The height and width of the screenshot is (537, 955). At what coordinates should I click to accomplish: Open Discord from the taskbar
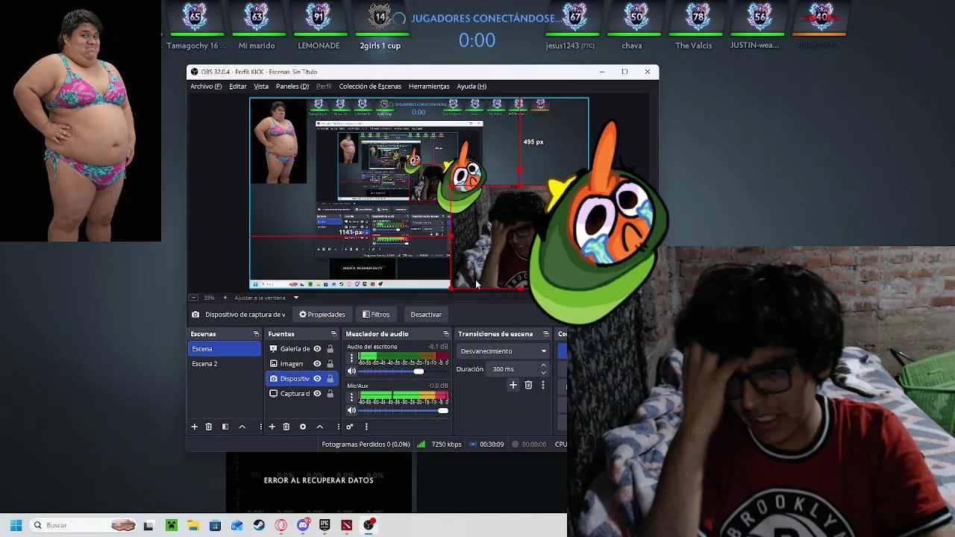(x=303, y=525)
